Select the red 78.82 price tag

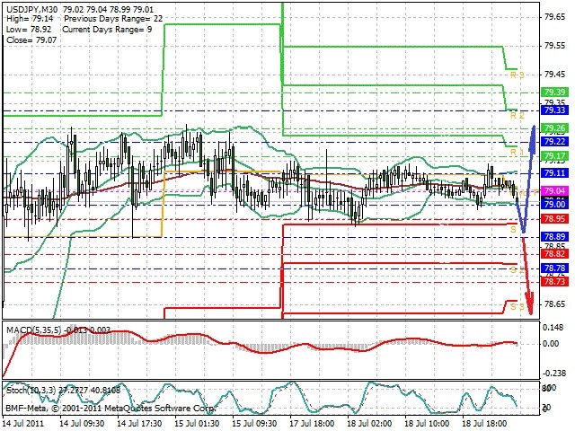[x=554, y=253]
